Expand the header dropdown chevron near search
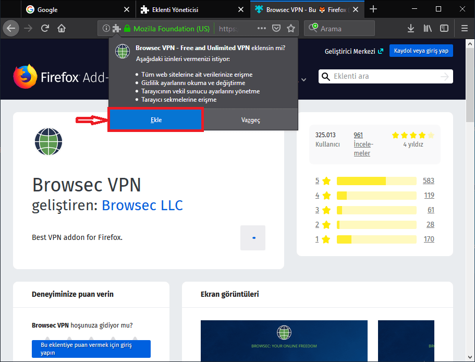Viewport: 475px width, 362px height. pyautogui.click(x=304, y=80)
